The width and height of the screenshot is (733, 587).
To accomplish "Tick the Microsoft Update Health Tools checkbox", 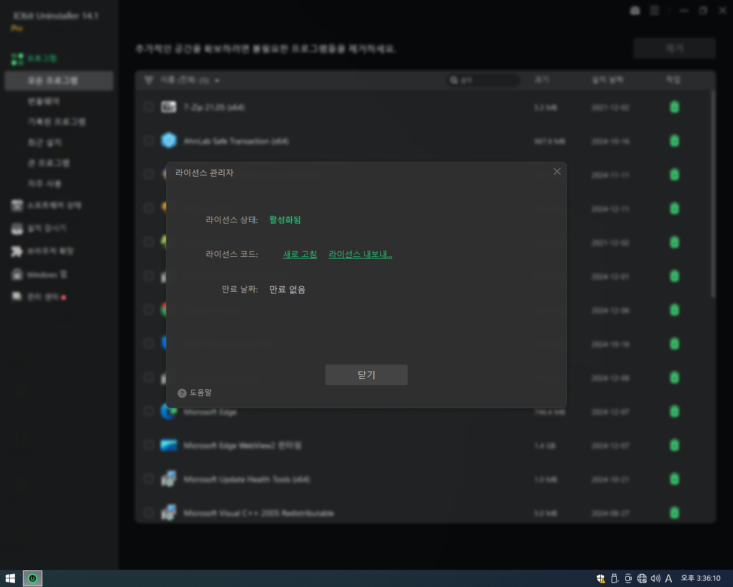I will click(149, 479).
